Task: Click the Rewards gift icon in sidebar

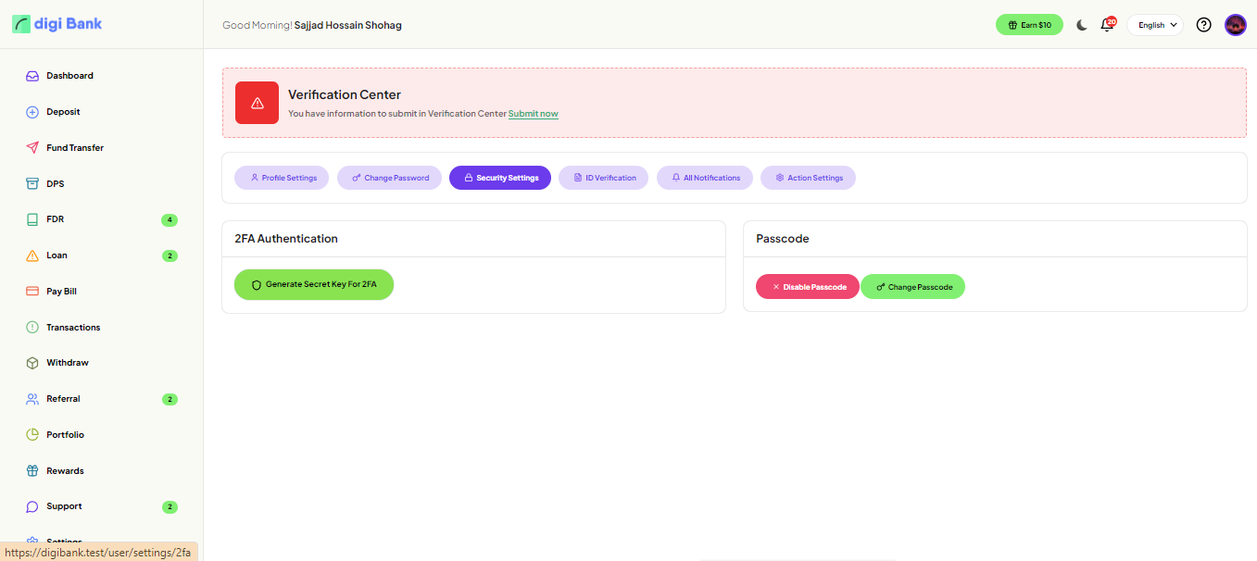Action: [x=32, y=471]
